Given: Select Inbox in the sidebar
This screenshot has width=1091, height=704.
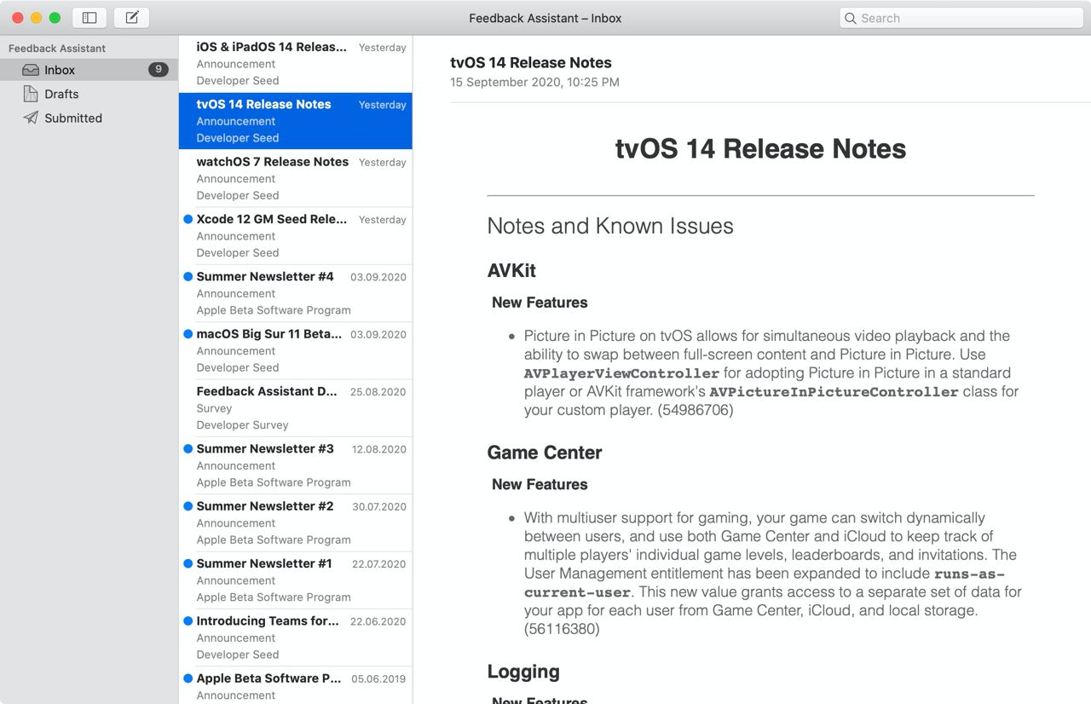Looking at the screenshot, I should coord(89,70).
